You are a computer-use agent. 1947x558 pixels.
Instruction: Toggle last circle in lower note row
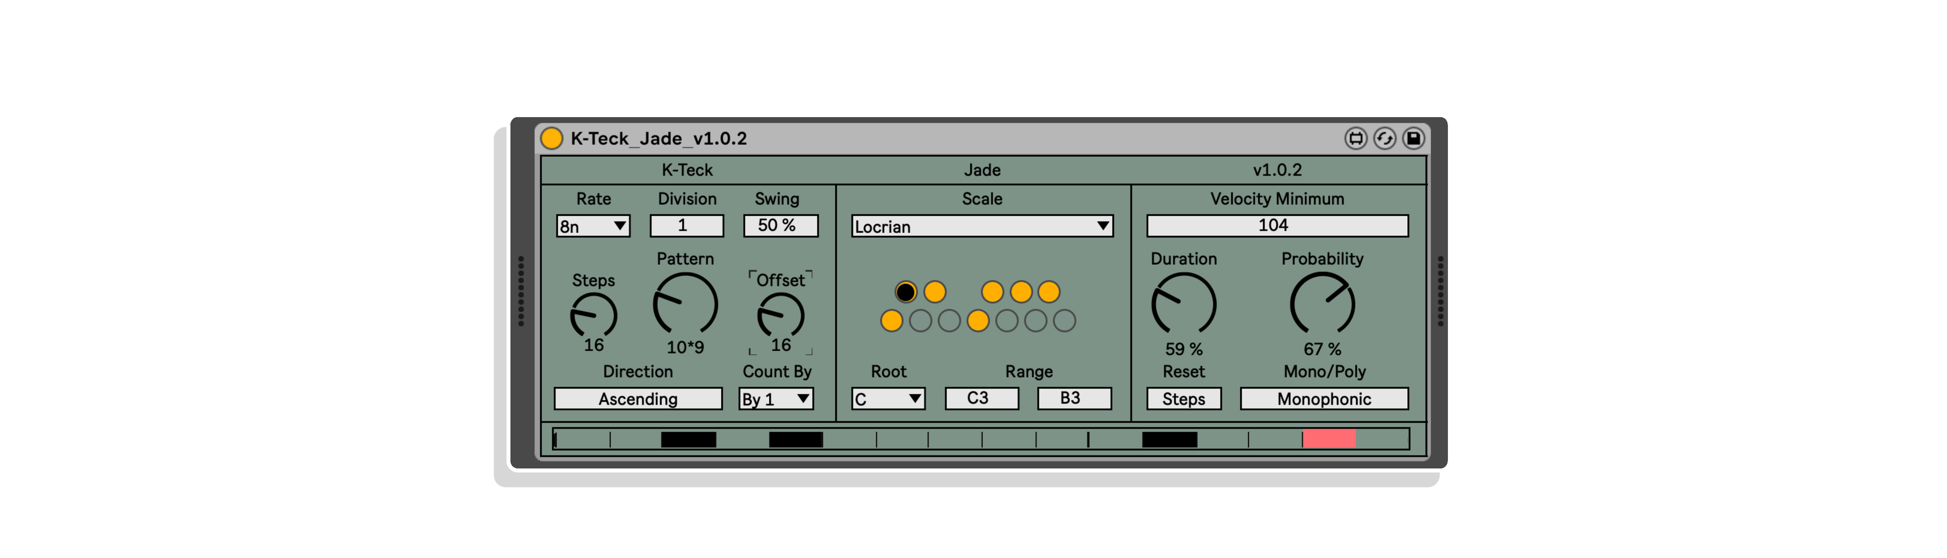[x=1064, y=321]
